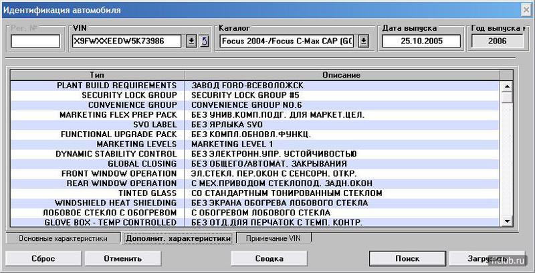The width and height of the screenshot is (535, 273).
Task: Open the VIN dropdown list
Action: coord(191,41)
